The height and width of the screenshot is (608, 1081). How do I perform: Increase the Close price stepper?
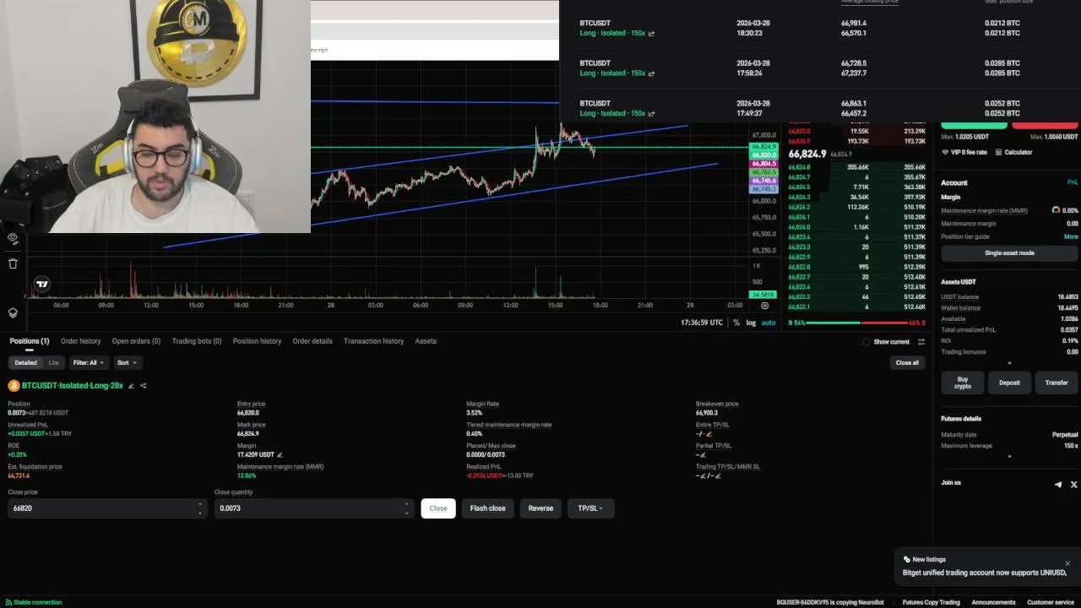200,504
